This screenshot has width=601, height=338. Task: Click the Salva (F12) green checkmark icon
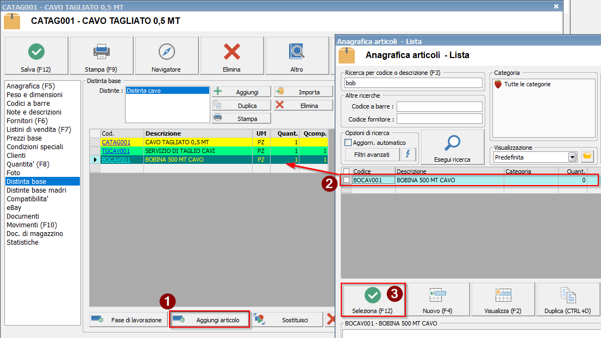tap(36, 52)
